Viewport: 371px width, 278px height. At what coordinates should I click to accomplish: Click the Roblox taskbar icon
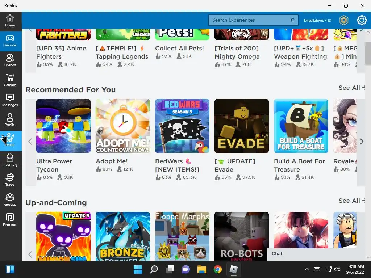coord(234,269)
